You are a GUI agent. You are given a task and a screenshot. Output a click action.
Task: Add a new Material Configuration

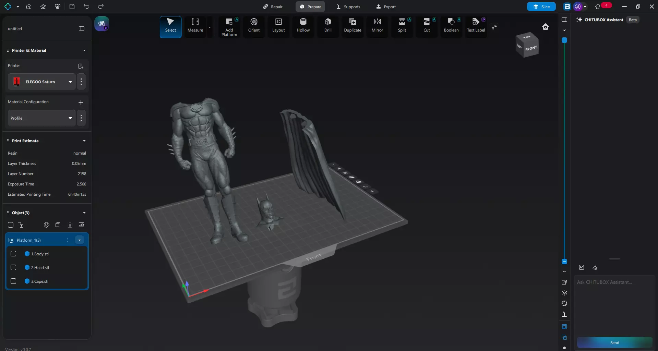(x=81, y=102)
